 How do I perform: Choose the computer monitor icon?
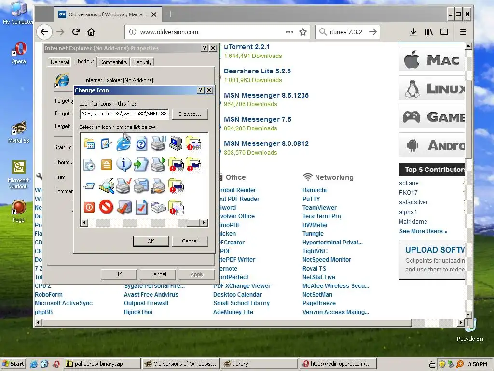(x=176, y=143)
